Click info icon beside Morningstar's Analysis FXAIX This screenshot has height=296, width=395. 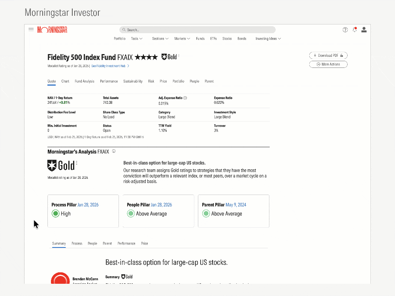114,151
